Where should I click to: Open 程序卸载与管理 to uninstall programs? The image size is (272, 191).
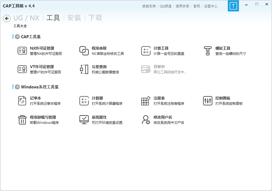click(x=36, y=120)
